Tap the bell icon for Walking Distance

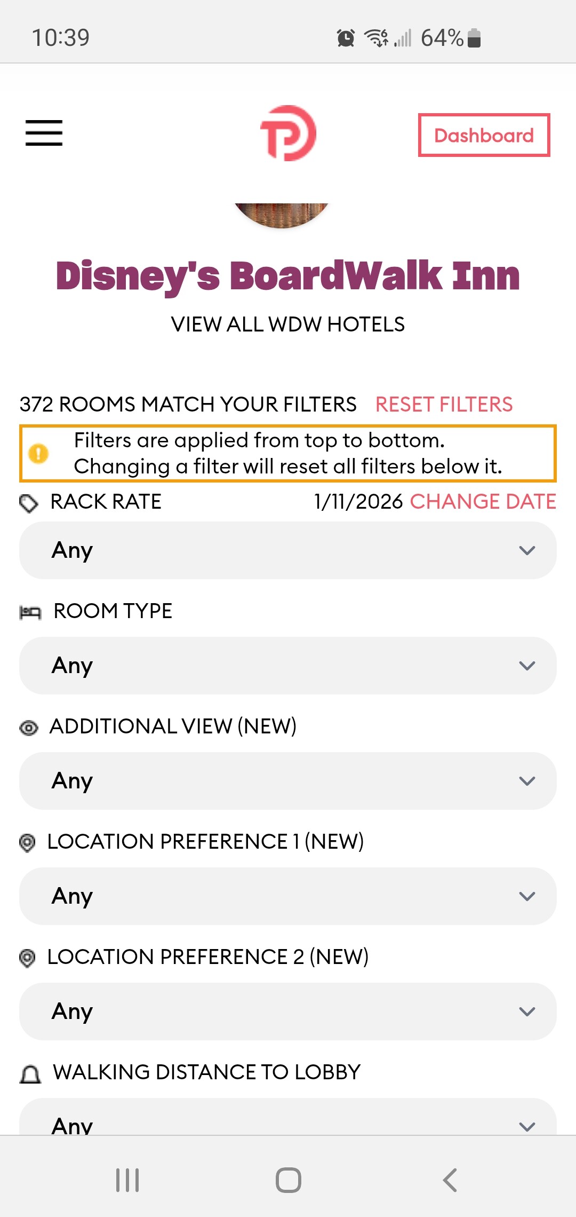coord(30,1074)
